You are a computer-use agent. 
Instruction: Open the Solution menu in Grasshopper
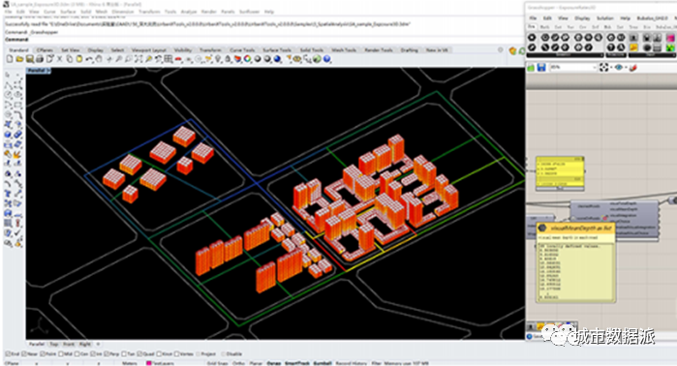click(605, 18)
